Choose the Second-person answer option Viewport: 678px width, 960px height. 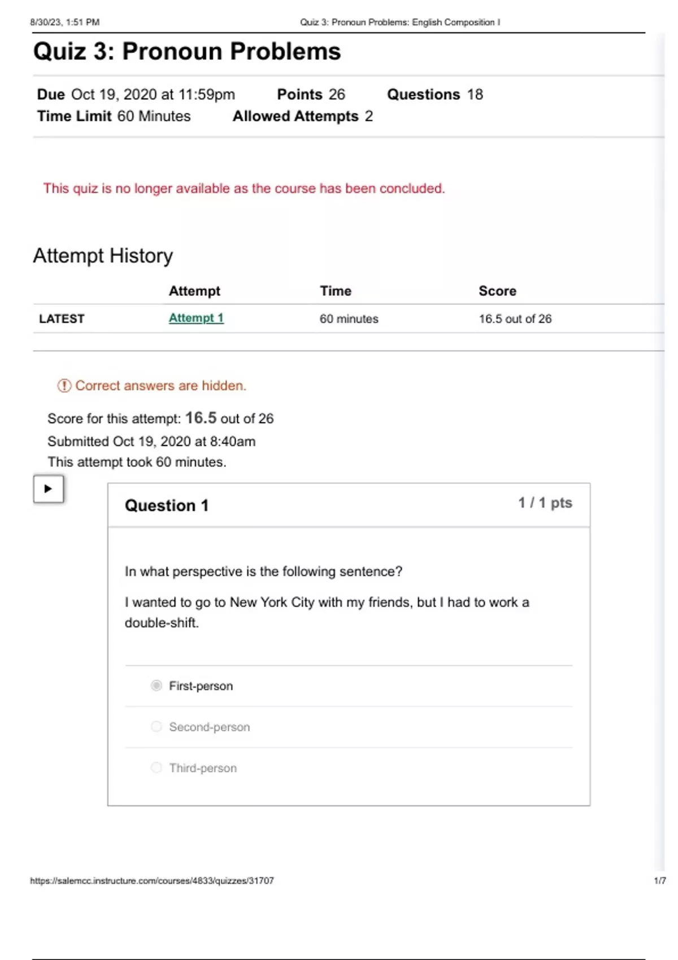[x=157, y=727]
